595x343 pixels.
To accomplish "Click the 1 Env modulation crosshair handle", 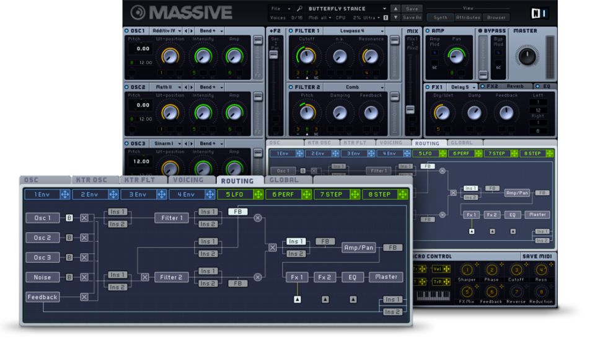I will point(64,194).
